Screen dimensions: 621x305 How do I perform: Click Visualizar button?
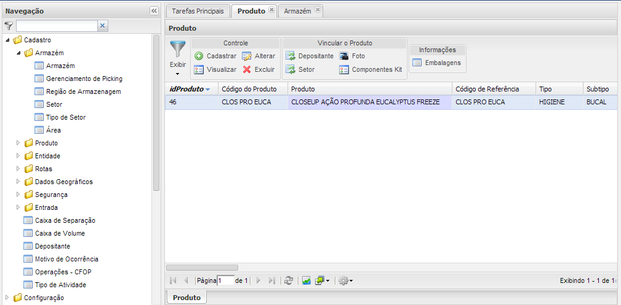tap(215, 69)
